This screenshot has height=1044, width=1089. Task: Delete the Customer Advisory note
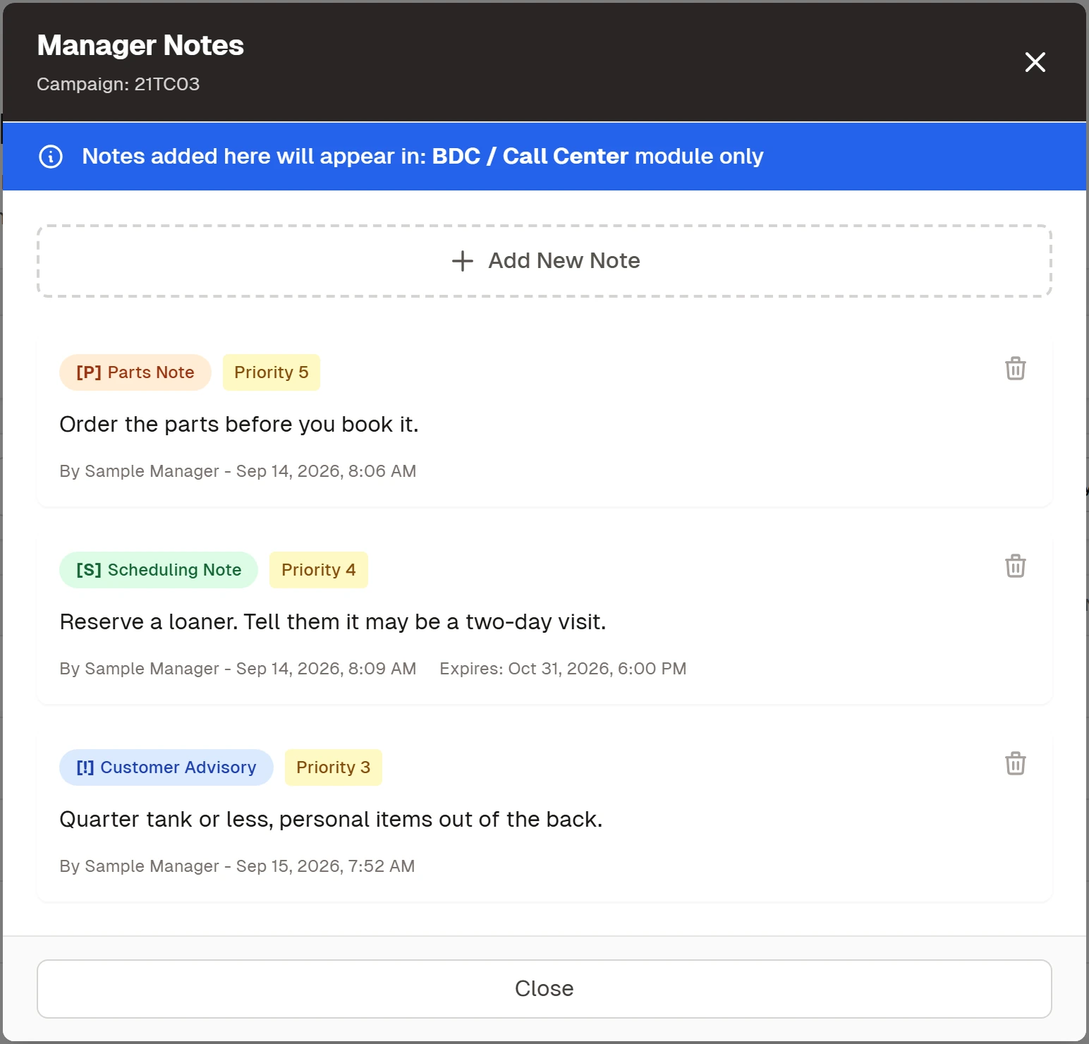(1015, 763)
